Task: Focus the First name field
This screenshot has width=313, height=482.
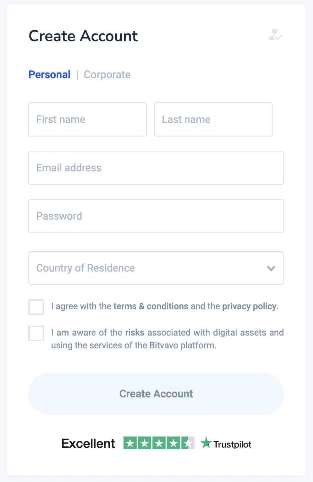Action: click(88, 119)
